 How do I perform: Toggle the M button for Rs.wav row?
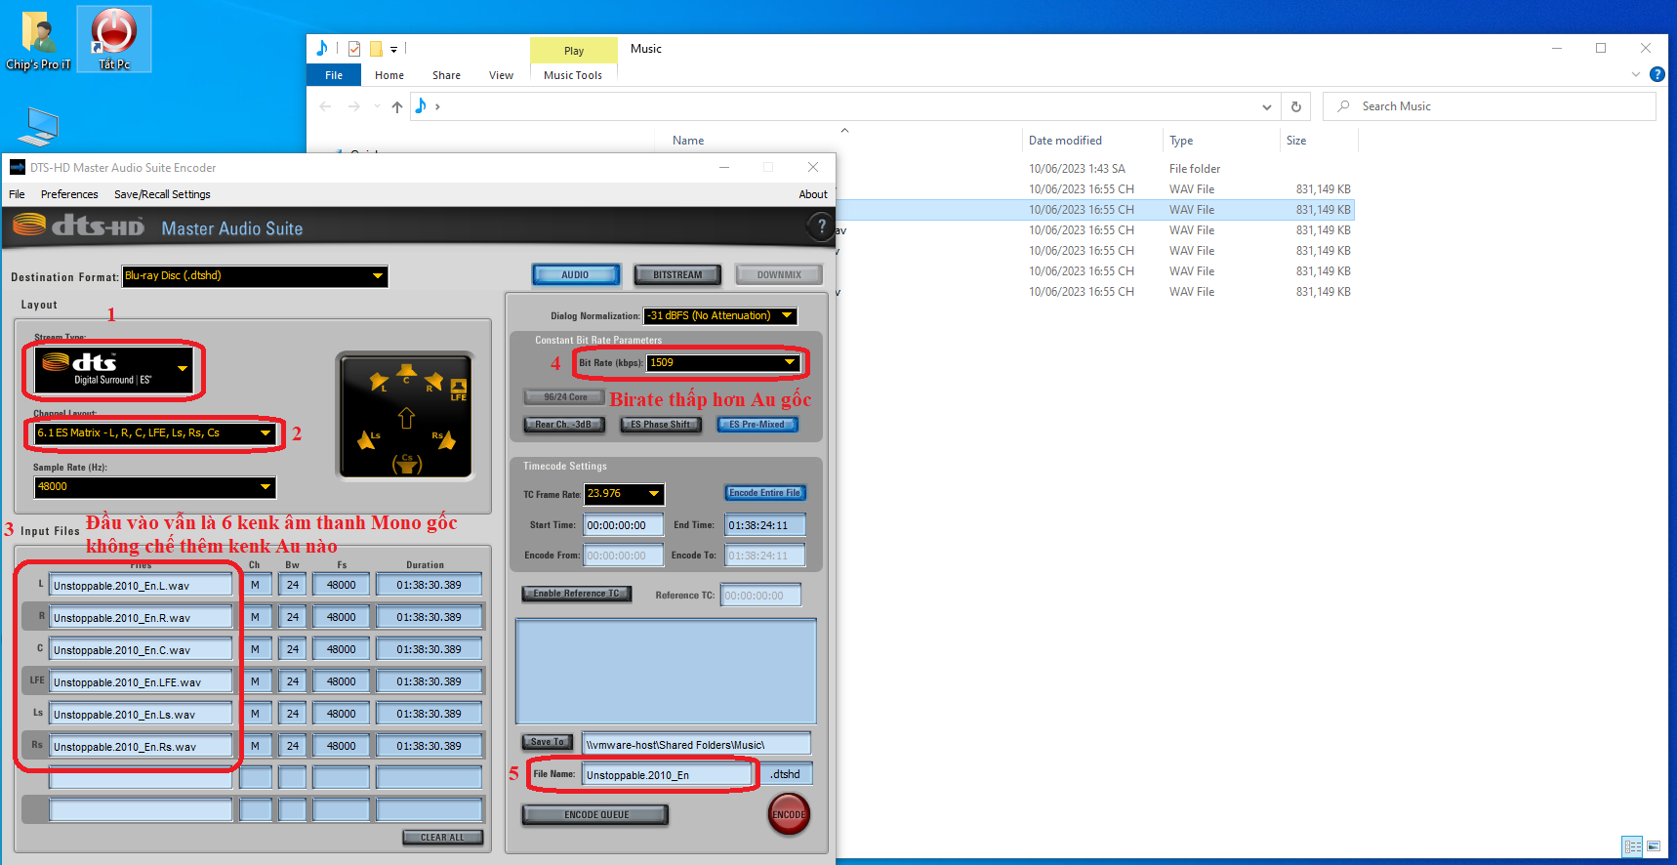256,746
